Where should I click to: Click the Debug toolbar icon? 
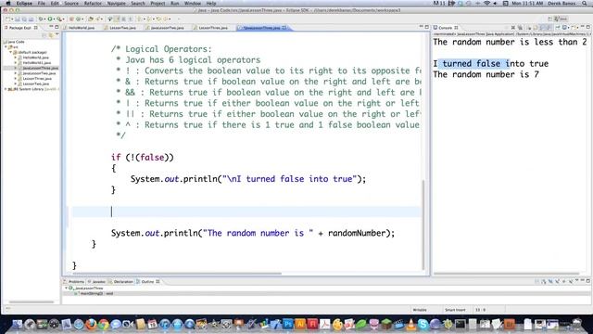coord(41,19)
